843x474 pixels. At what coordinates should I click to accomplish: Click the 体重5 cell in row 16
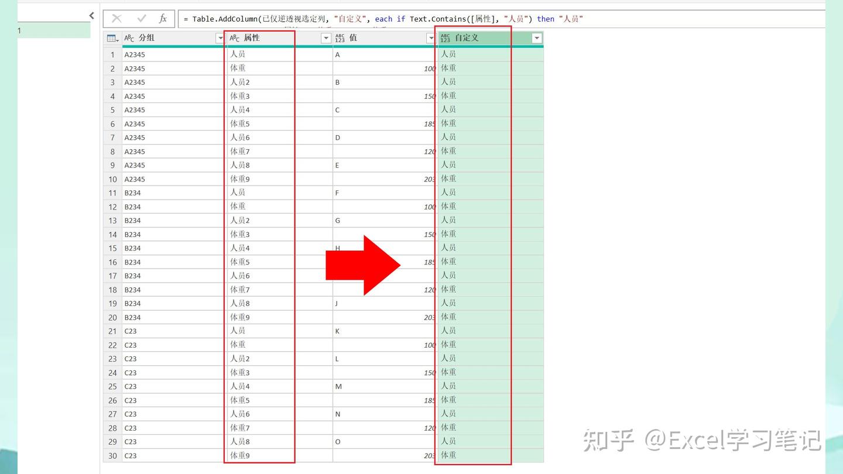point(279,262)
